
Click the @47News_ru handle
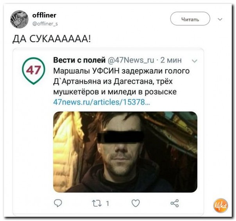point(131,60)
